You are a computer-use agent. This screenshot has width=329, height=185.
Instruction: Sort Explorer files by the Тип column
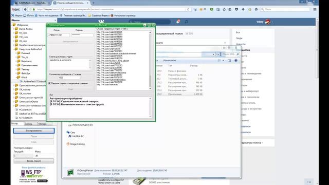click(170, 66)
